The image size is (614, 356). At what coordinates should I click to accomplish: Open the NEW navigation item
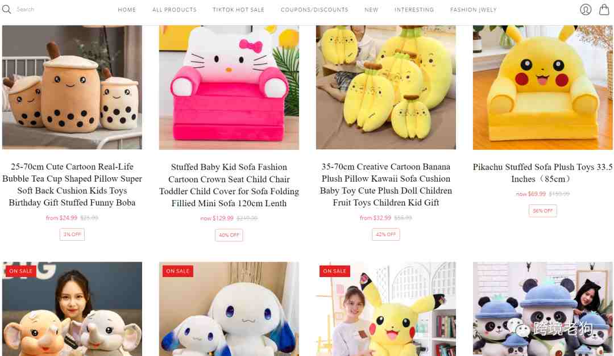(x=371, y=10)
